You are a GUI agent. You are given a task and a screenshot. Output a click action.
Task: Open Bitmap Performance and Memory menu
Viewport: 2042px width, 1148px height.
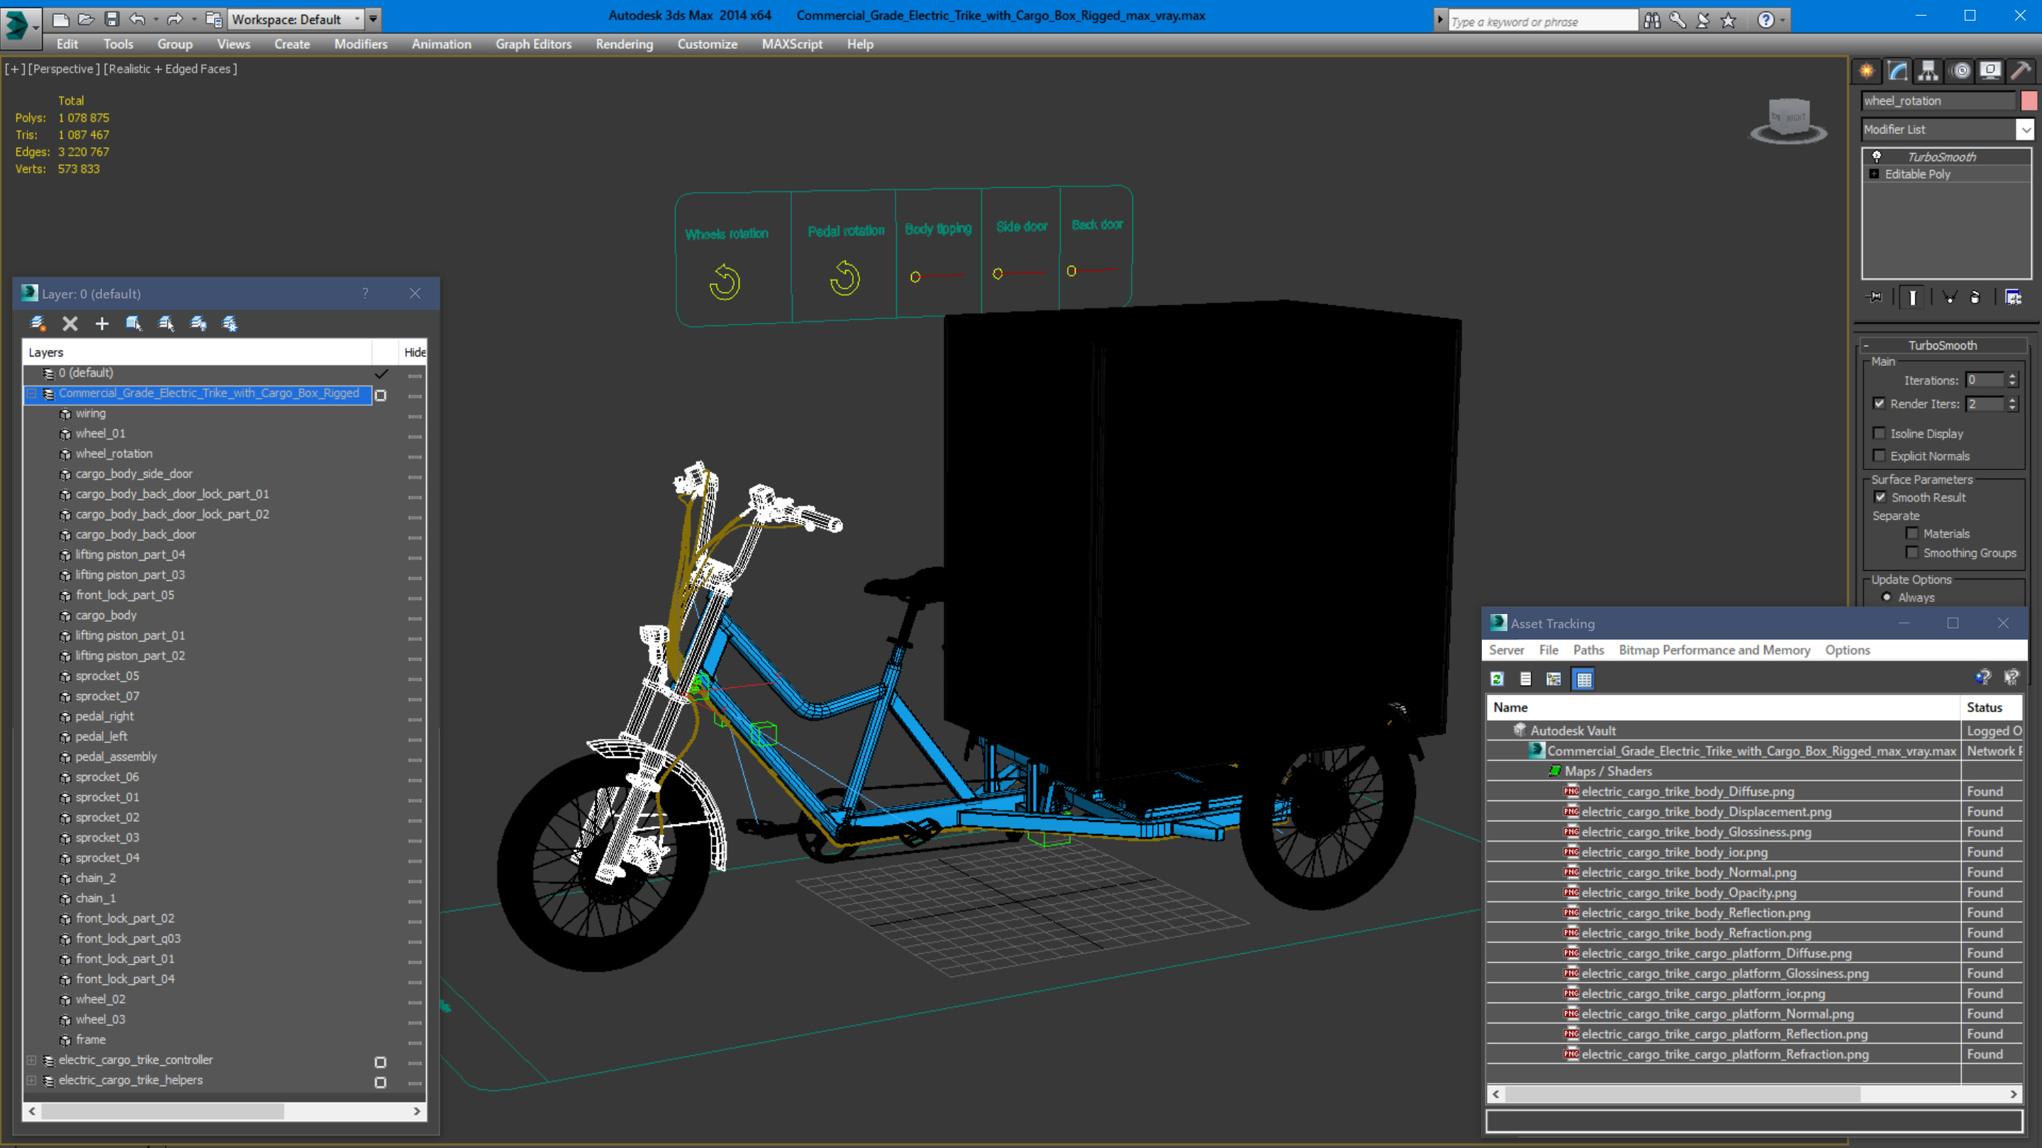pos(1714,650)
